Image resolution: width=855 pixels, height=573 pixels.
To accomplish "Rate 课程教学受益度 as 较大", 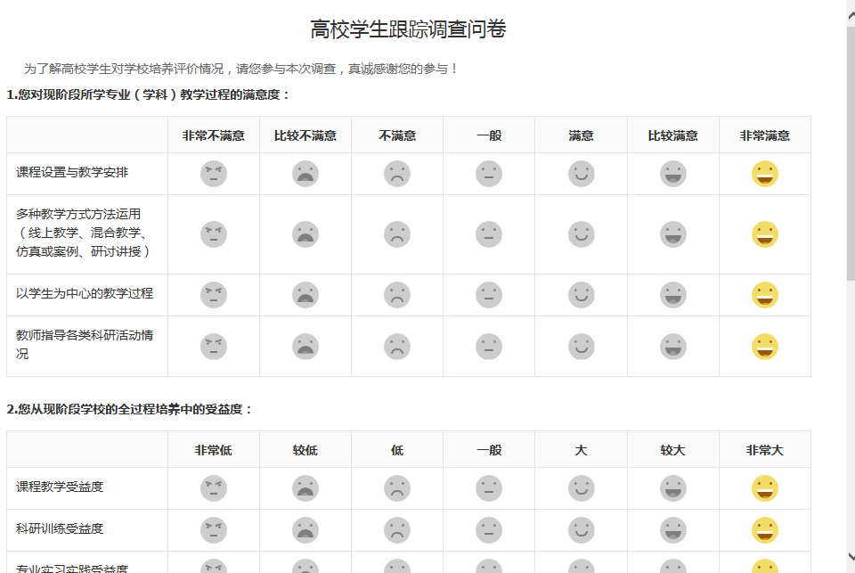I will (x=673, y=488).
